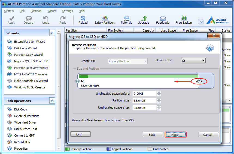Screen dimensions: 234x154
Task: Collapse the Wizards panel
Action: point(52,33)
